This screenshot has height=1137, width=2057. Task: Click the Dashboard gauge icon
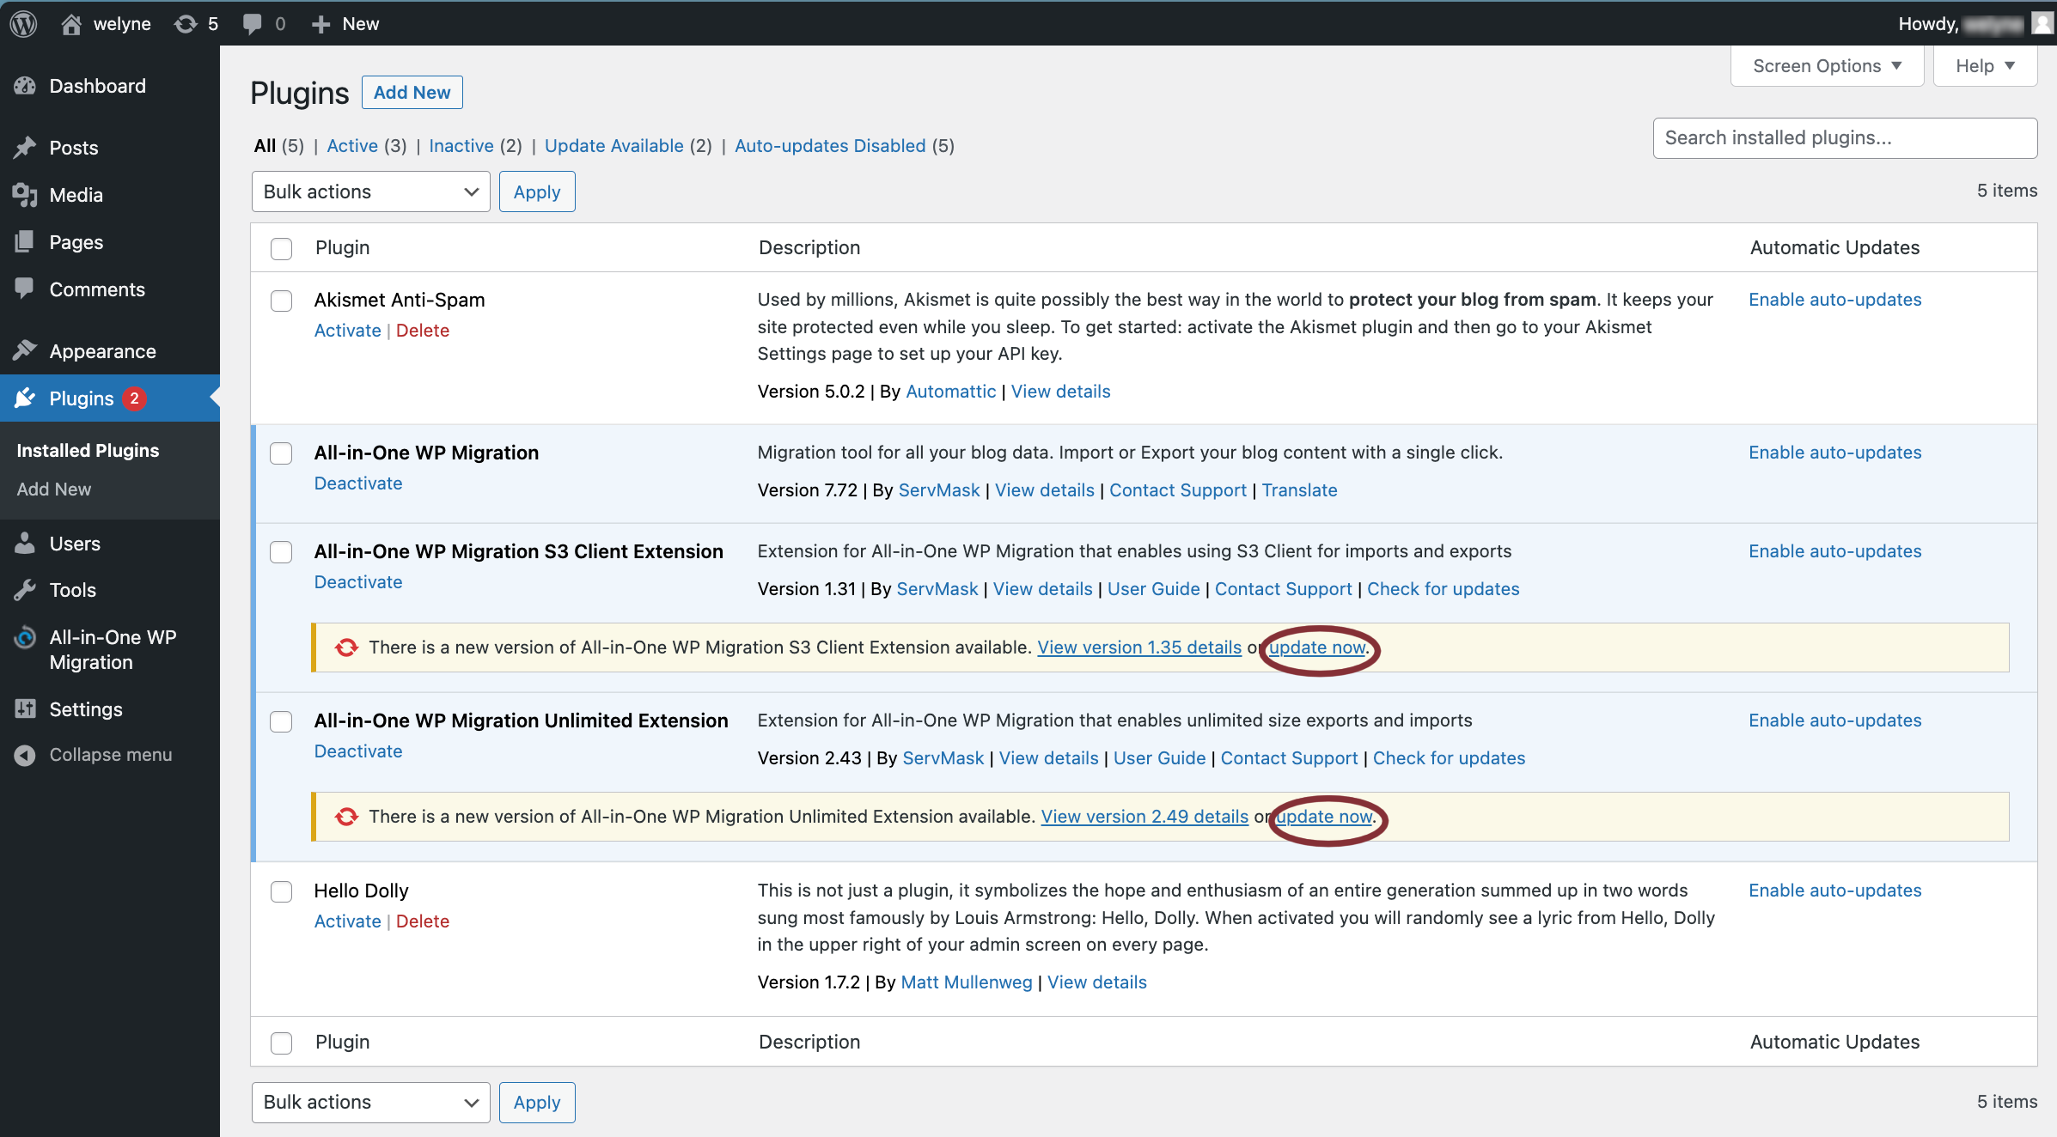[x=25, y=86]
